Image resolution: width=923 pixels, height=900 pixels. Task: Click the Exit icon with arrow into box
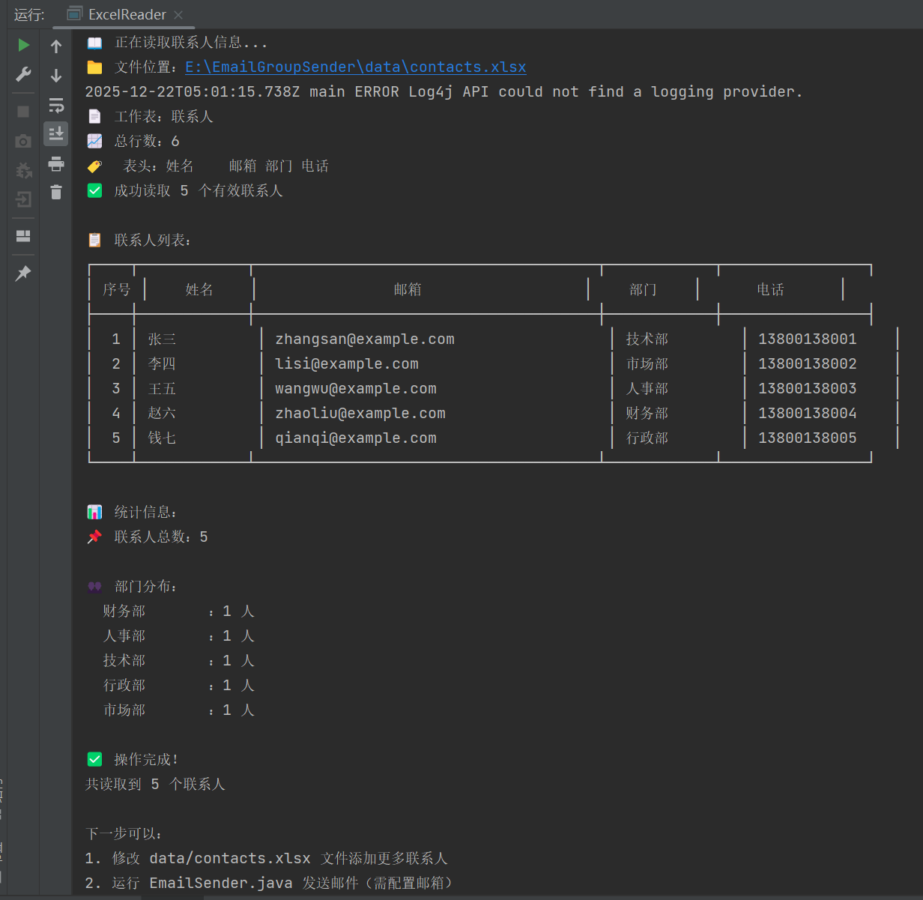(x=23, y=199)
